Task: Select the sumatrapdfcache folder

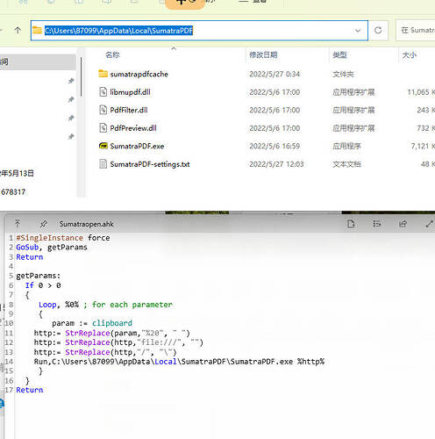Action: point(139,75)
